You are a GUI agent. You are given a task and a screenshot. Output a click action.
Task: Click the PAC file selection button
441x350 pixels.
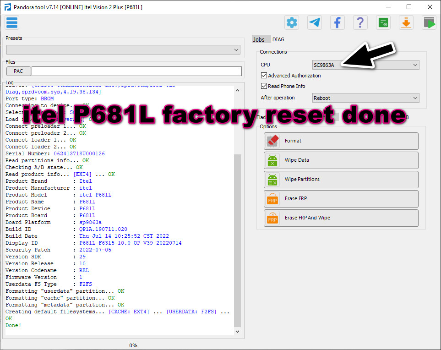(18, 71)
